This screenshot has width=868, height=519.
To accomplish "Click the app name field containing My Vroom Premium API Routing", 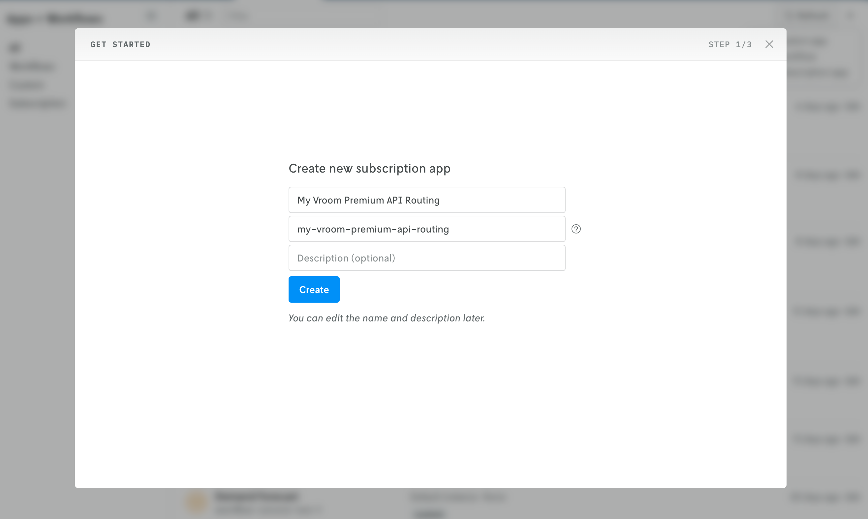I will tap(426, 200).
